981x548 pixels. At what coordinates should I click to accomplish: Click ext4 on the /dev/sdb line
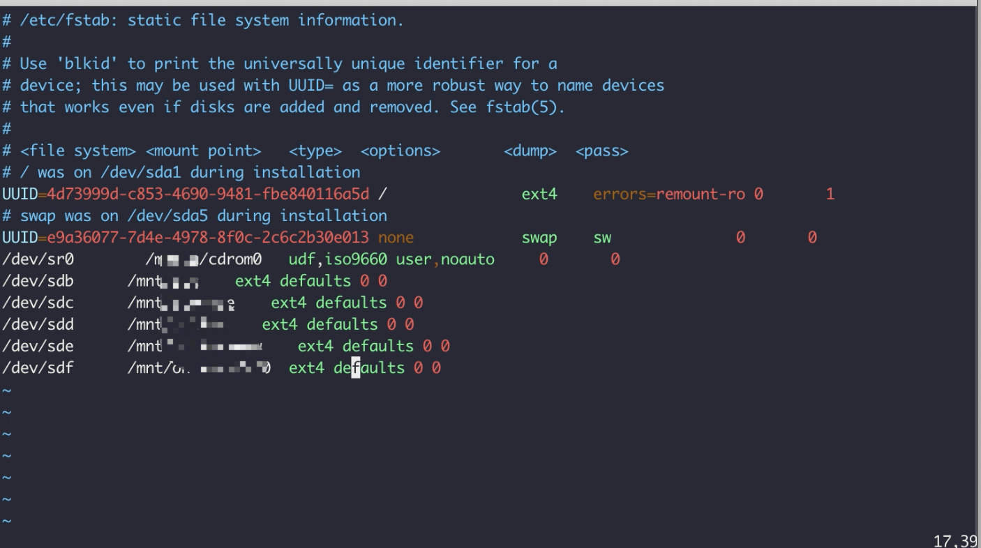(x=253, y=281)
